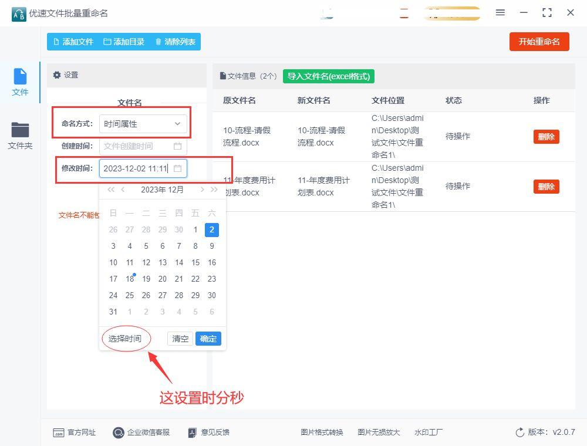The height and width of the screenshot is (446, 587).
Task: Delete the 10-流程-请假流程.docx row
Action: [546, 137]
